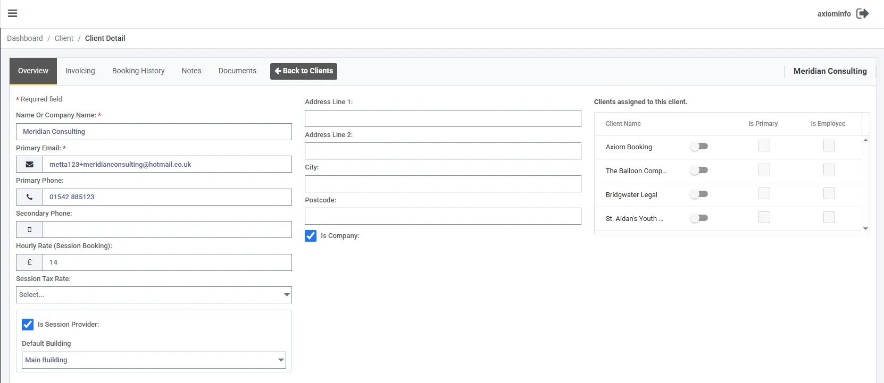The width and height of the screenshot is (884, 383).
Task: Toggle the St. Aidan's Youth assignment switch
Action: coord(699,218)
